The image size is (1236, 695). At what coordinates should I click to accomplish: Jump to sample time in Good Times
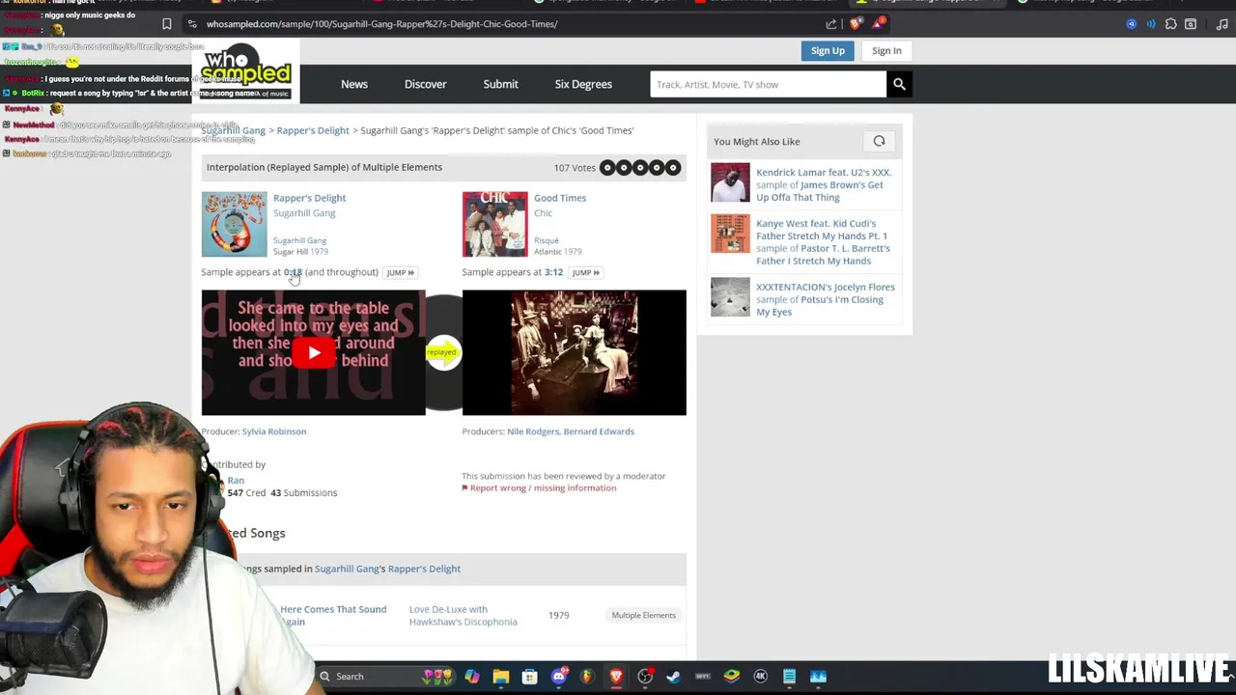pyautogui.click(x=585, y=272)
